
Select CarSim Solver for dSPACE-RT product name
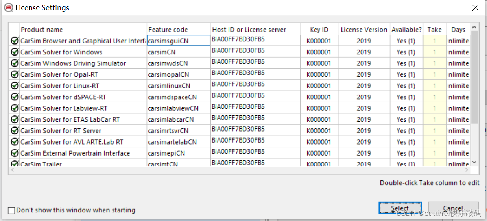[x=63, y=97]
